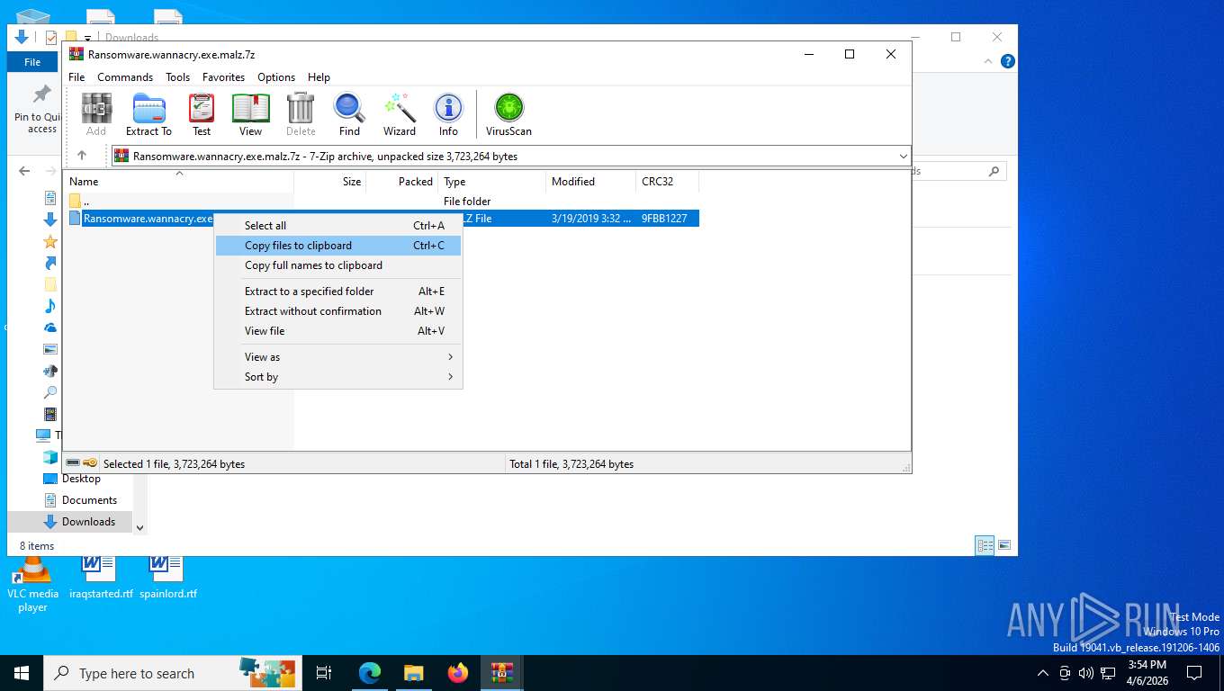The image size is (1224, 691).
Task: Select iraqstarted.rtf desktop file
Action: coord(101,579)
